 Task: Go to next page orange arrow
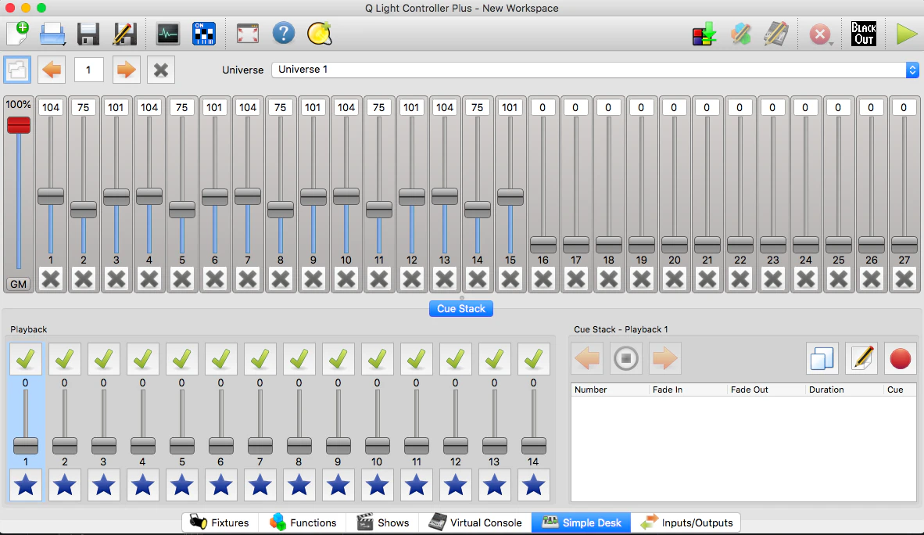coord(126,70)
